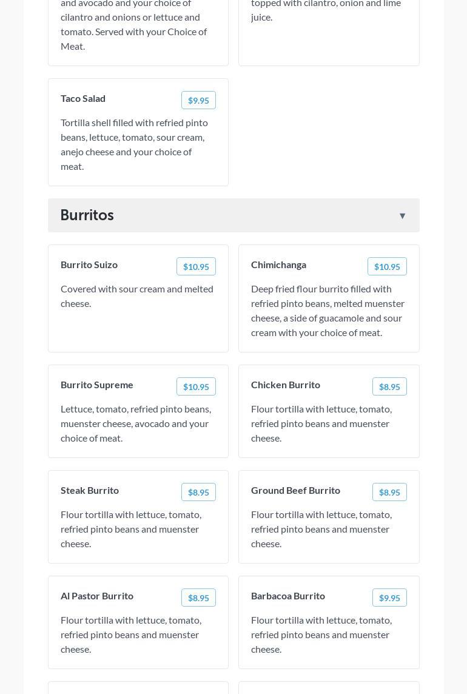Click the Al Pastor Burrito $8.95 price
Screen dimensions: 467x694
pyautogui.click(x=198, y=598)
